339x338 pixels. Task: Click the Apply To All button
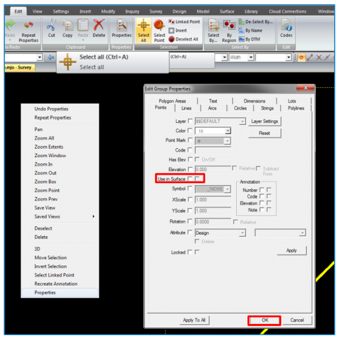pyautogui.click(x=194, y=321)
